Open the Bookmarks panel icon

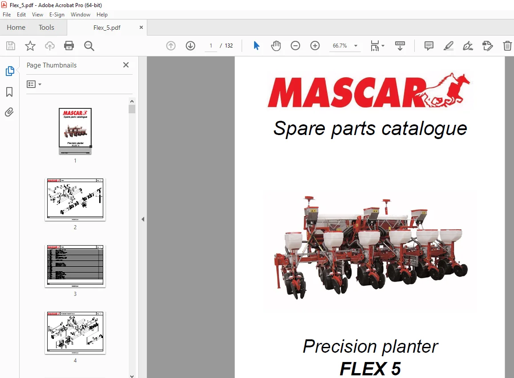[x=9, y=92]
